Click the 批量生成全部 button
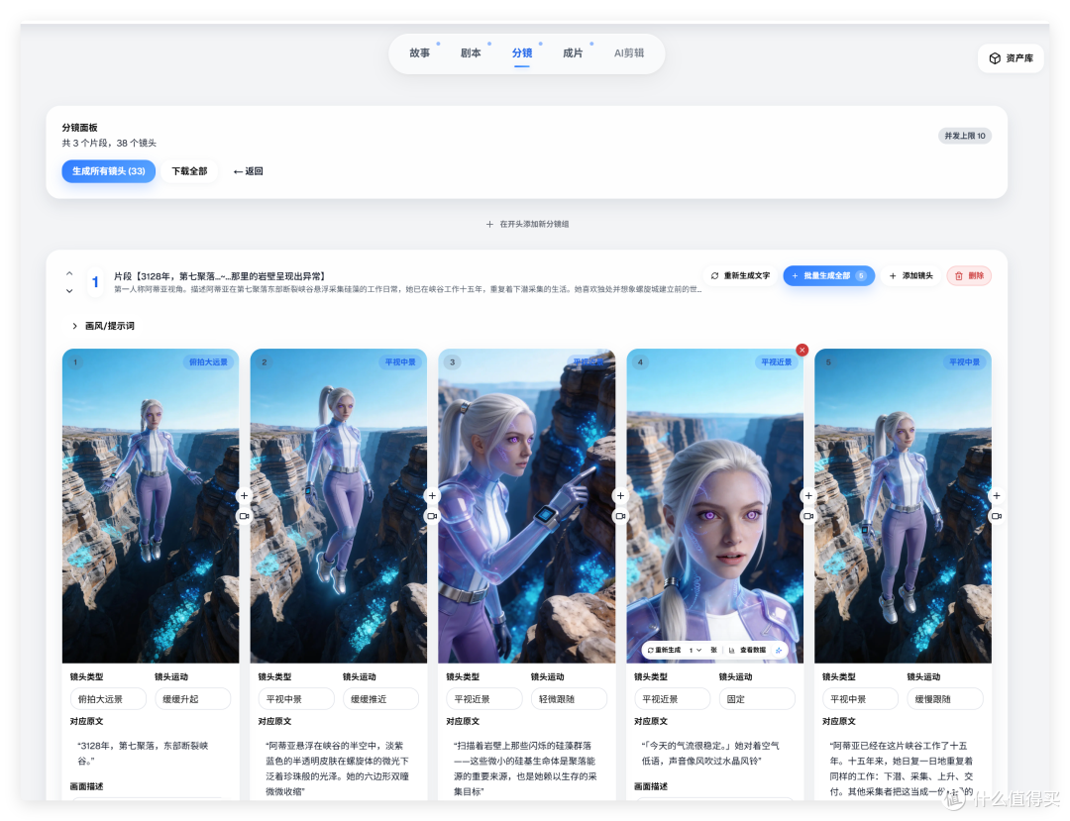The height and width of the screenshot is (821, 1070). pyautogui.click(x=828, y=275)
